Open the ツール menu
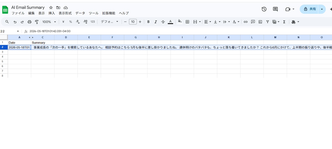The image size is (332, 149). pos(94,13)
